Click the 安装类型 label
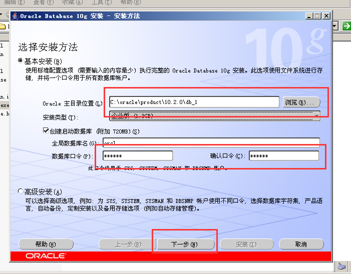Viewport: 351px width, 274px height. pyautogui.click(x=60, y=117)
